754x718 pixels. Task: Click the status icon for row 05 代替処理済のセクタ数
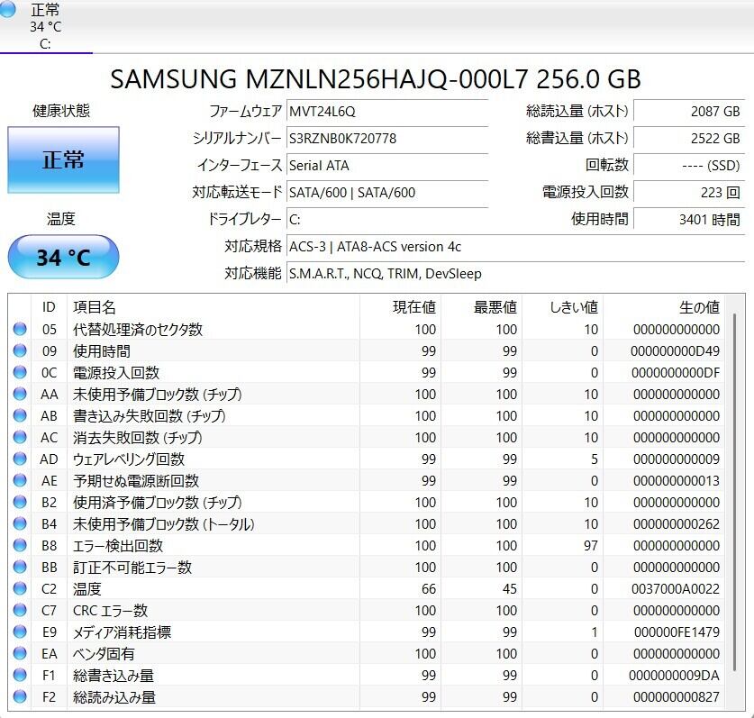[20, 330]
